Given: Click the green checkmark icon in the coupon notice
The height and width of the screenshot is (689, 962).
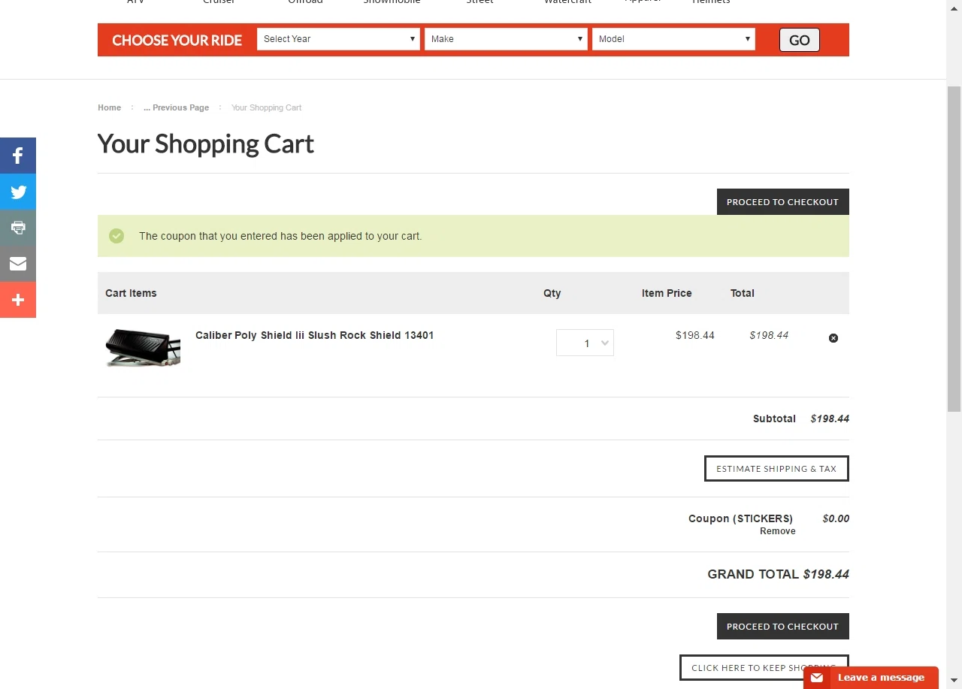Looking at the screenshot, I should 116,236.
